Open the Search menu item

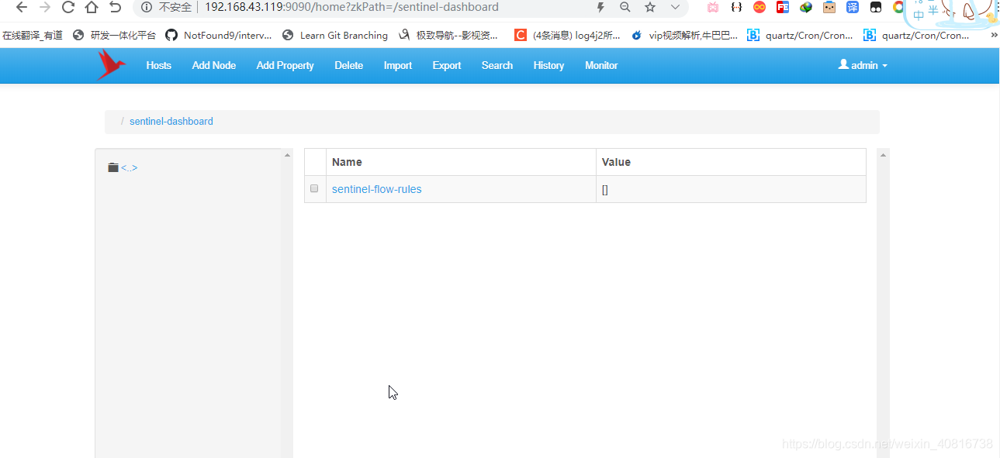coord(497,65)
